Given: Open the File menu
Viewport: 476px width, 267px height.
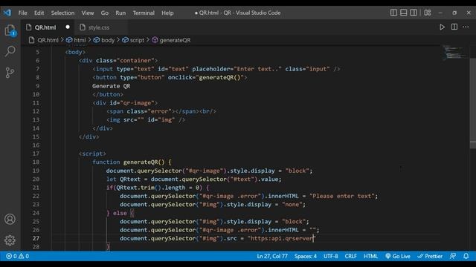Looking at the screenshot, I should (x=23, y=13).
